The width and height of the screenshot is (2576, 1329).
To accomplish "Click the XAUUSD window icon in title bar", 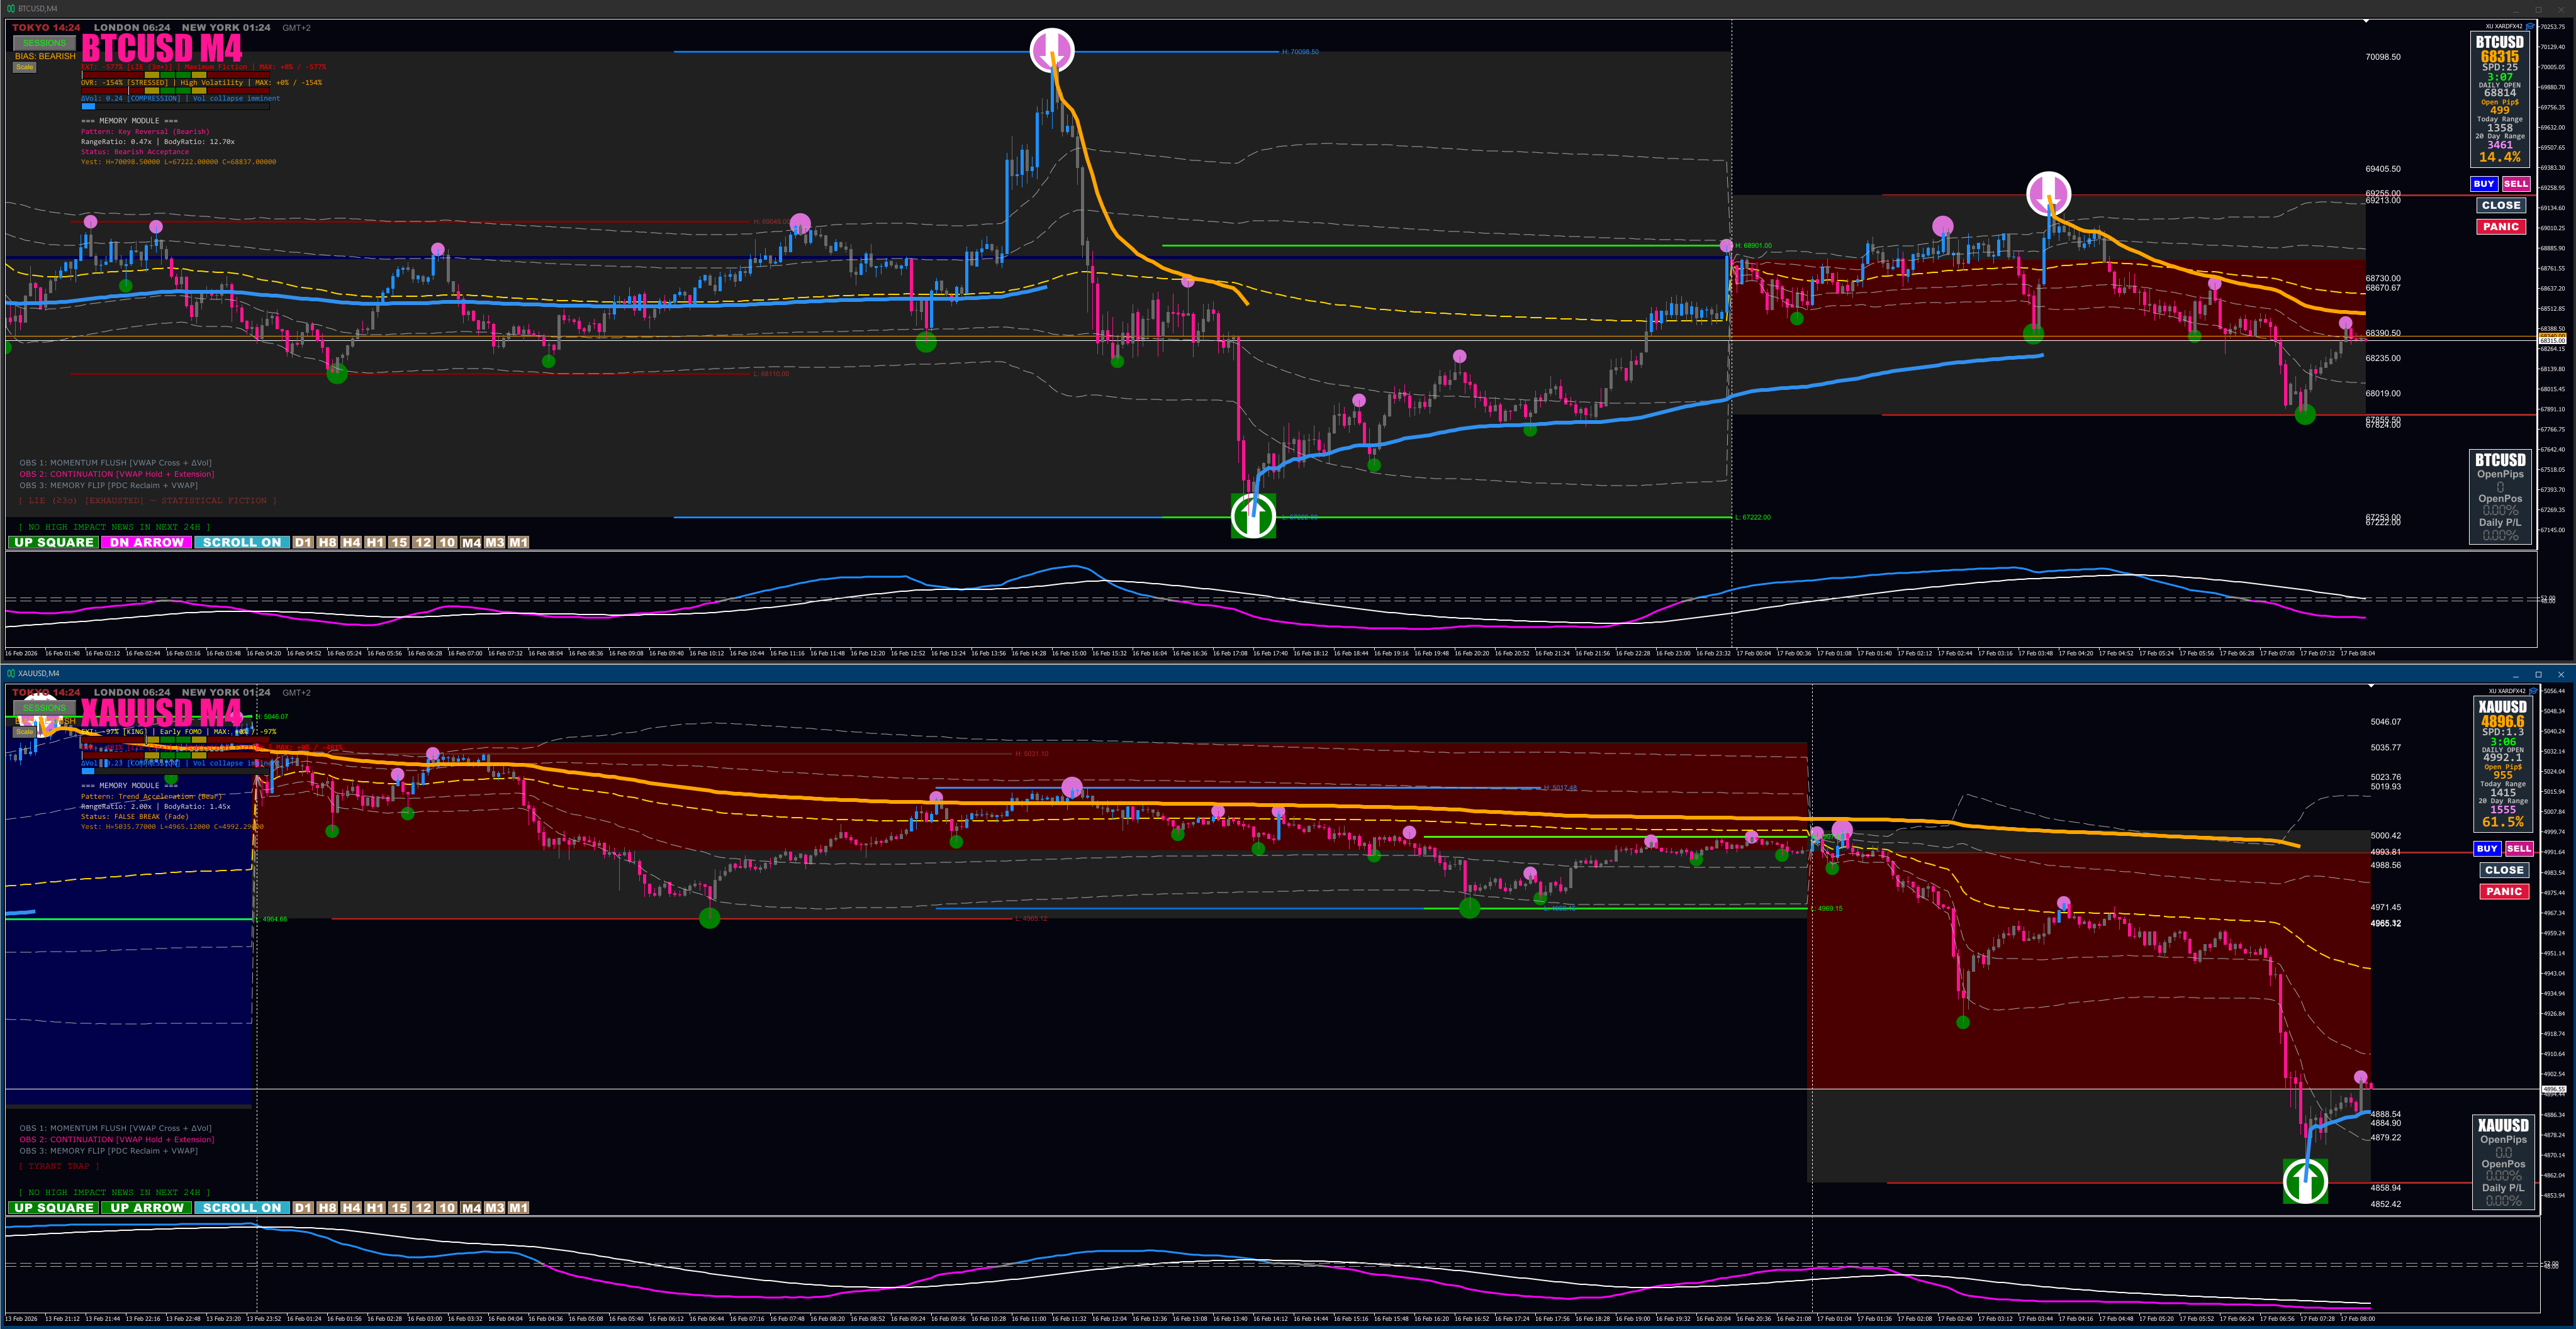I will pyautogui.click(x=11, y=674).
